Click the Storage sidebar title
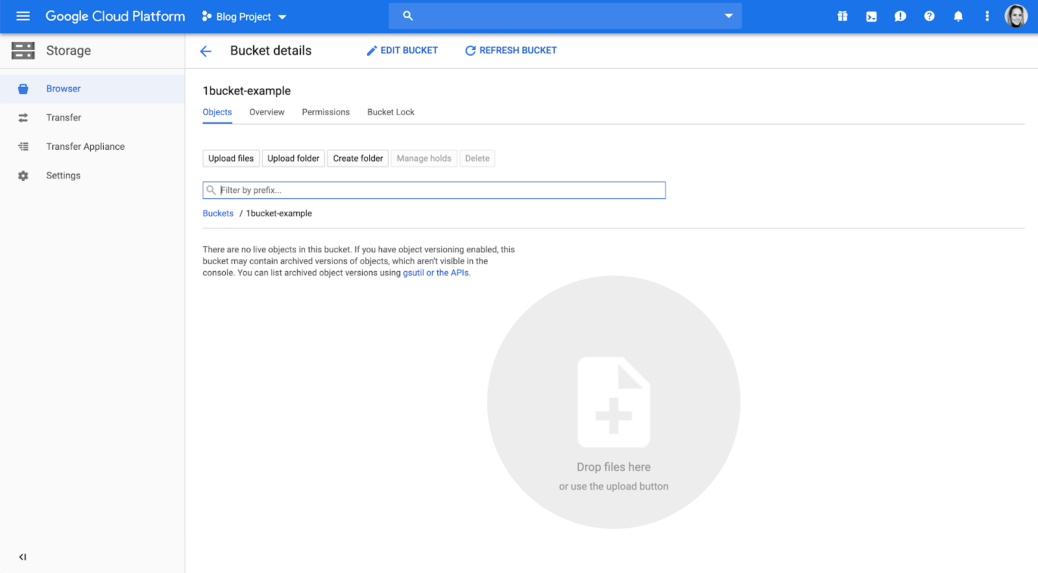Image resolution: width=1038 pixels, height=573 pixels. (x=68, y=51)
